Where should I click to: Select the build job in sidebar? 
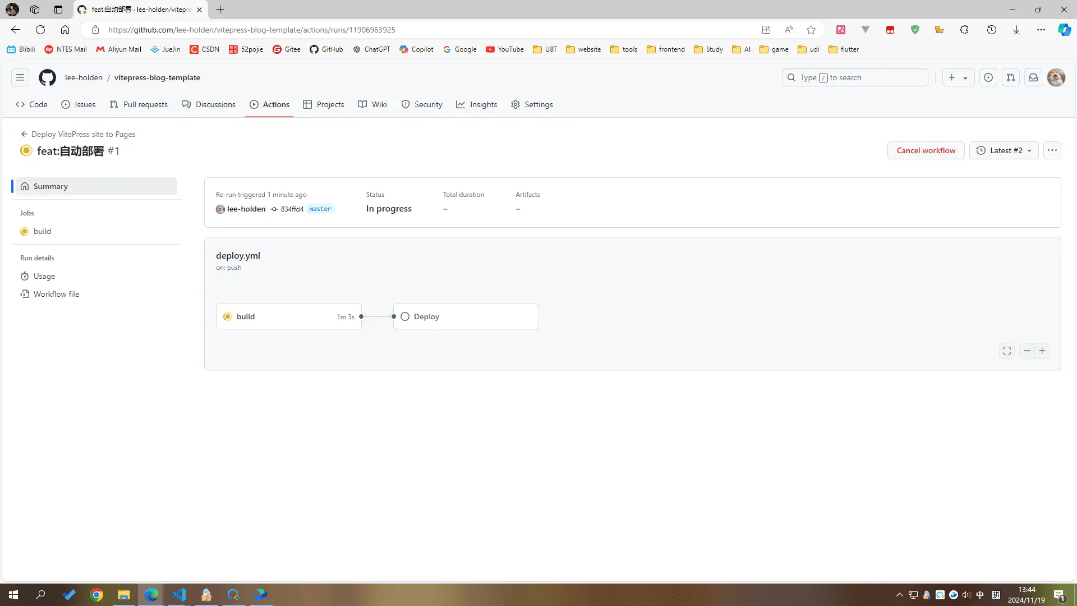[x=42, y=231]
